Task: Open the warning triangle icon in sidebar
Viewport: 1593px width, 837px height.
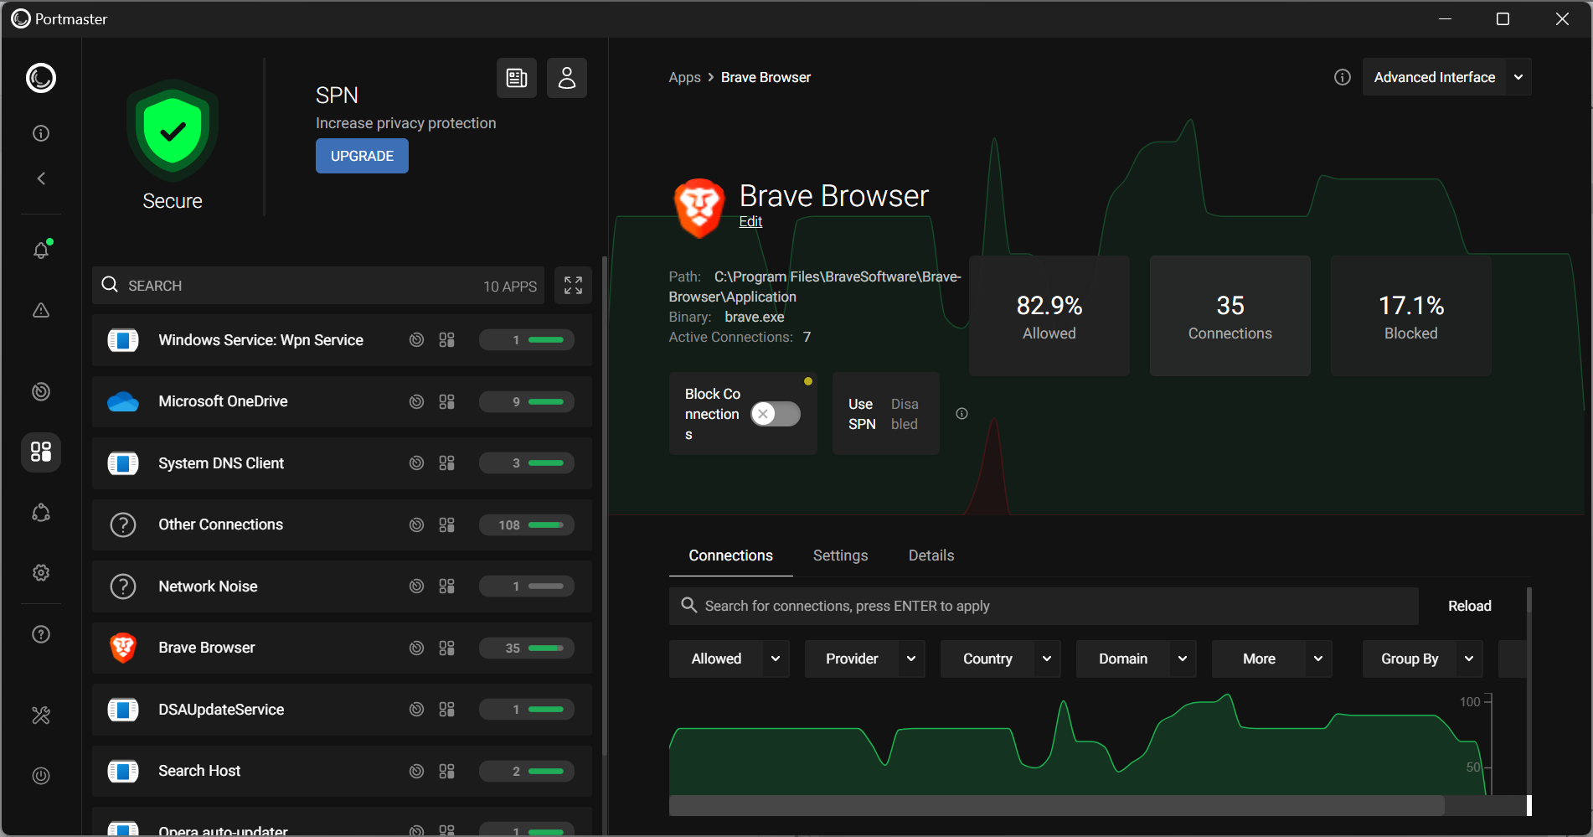Action: tap(41, 310)
